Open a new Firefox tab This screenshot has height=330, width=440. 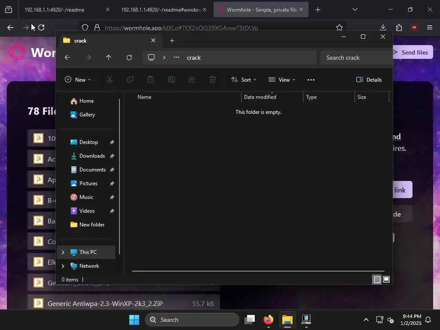318,10
